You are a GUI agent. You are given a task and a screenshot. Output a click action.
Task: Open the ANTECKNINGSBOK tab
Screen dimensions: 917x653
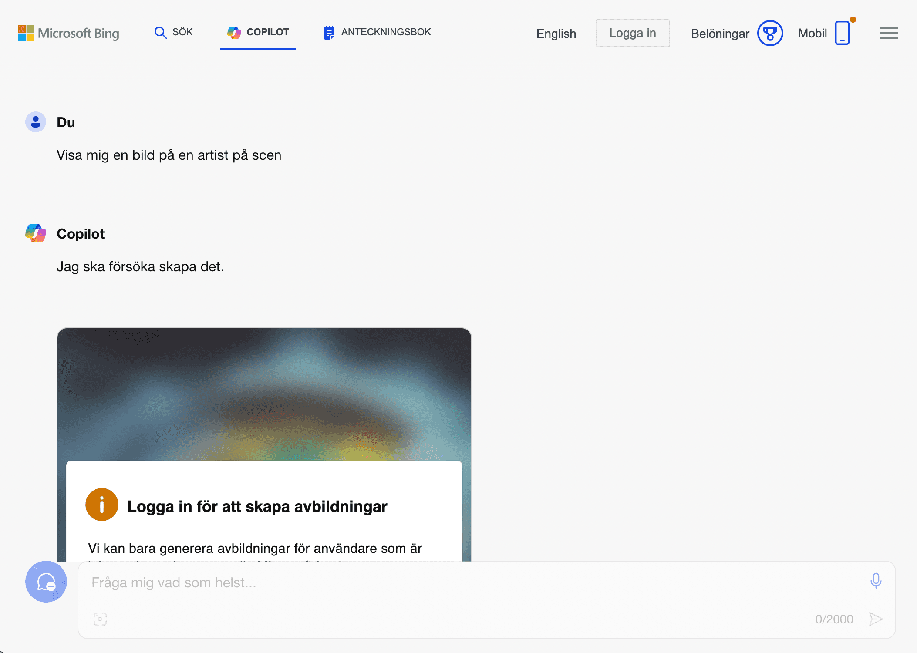386,32
